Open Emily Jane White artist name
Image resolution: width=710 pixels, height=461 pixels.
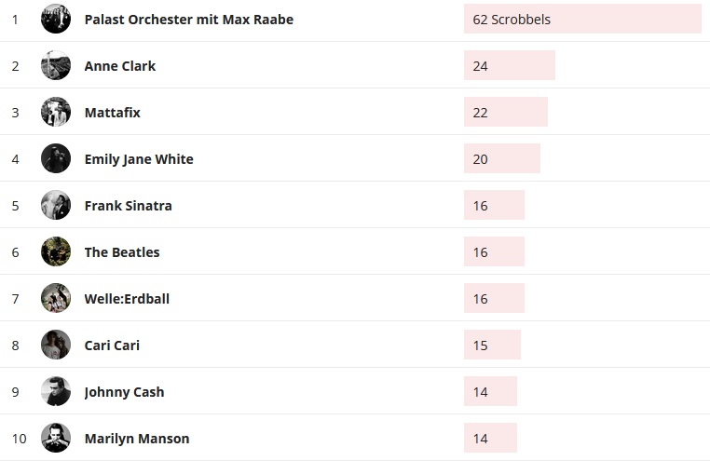pos(139,159)
